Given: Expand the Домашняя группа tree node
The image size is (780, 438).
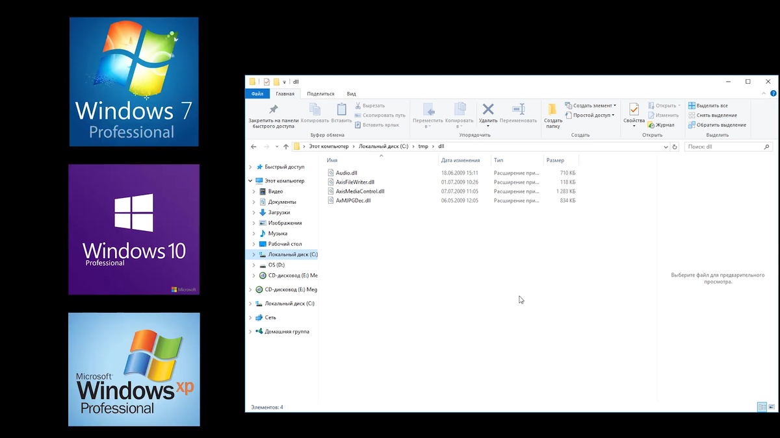Looking at the screenshot, I should click(x=251, y=332).
